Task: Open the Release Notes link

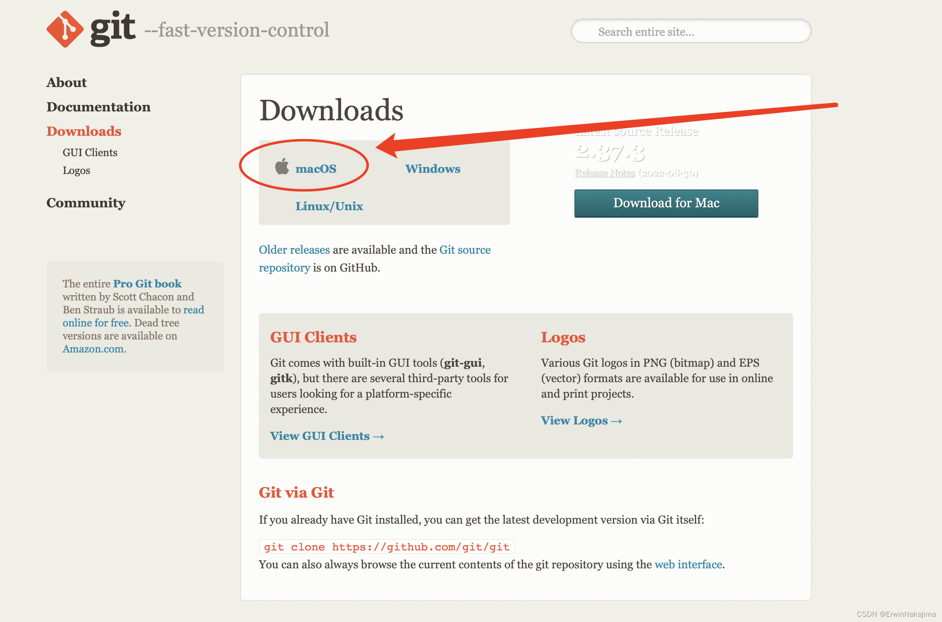Action: [605, 173]
